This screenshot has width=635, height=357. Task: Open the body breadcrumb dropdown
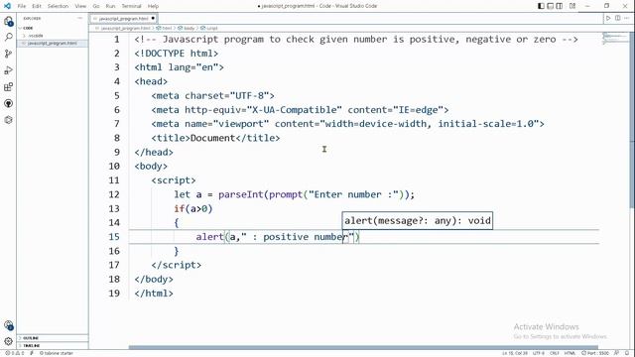tap(187, 29)
